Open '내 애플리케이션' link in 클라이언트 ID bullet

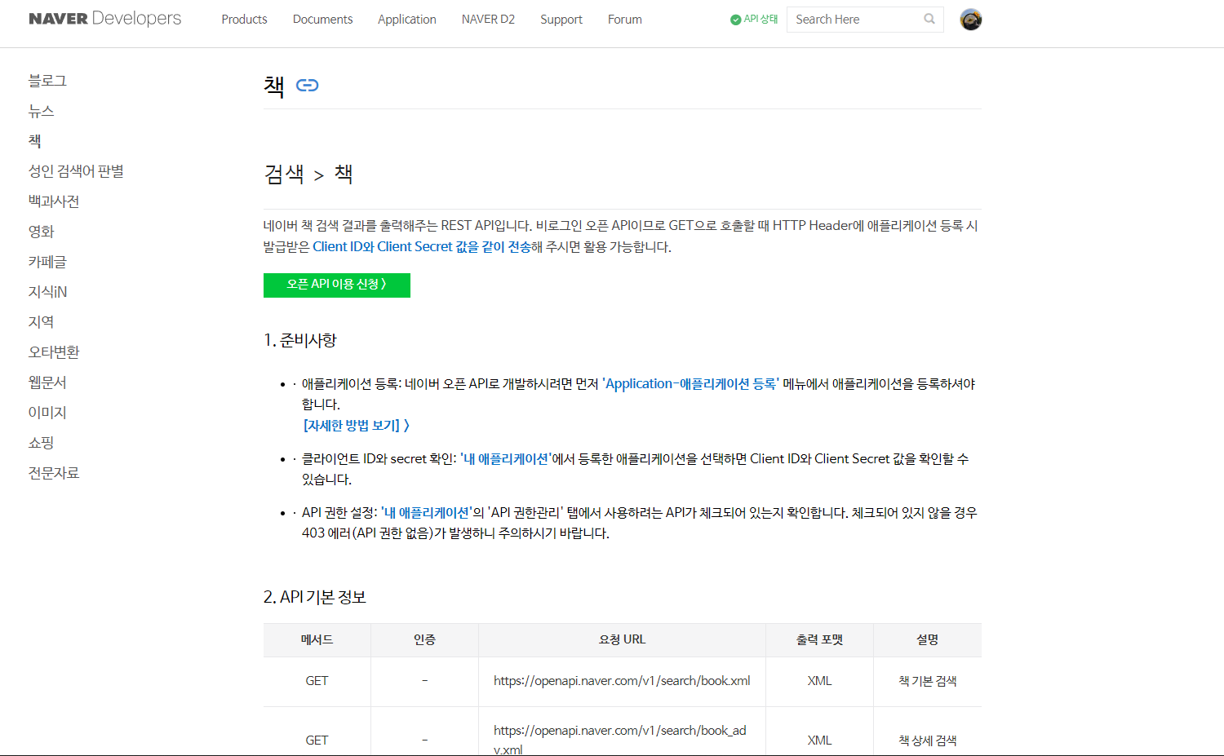click(x=506, y=458)
